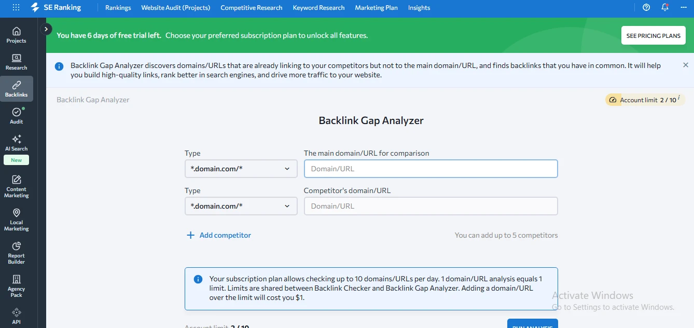
Task: Click the RUN ANALYSIS button
Action: tap(533, 324)
